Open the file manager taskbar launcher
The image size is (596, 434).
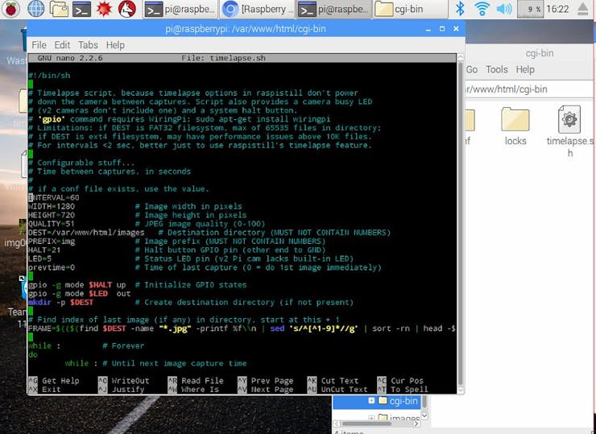point(59,9)
